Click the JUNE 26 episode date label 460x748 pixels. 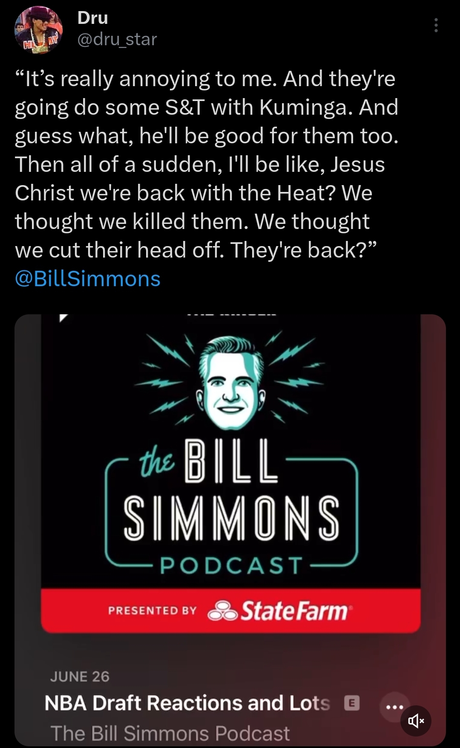pos(80,676)
